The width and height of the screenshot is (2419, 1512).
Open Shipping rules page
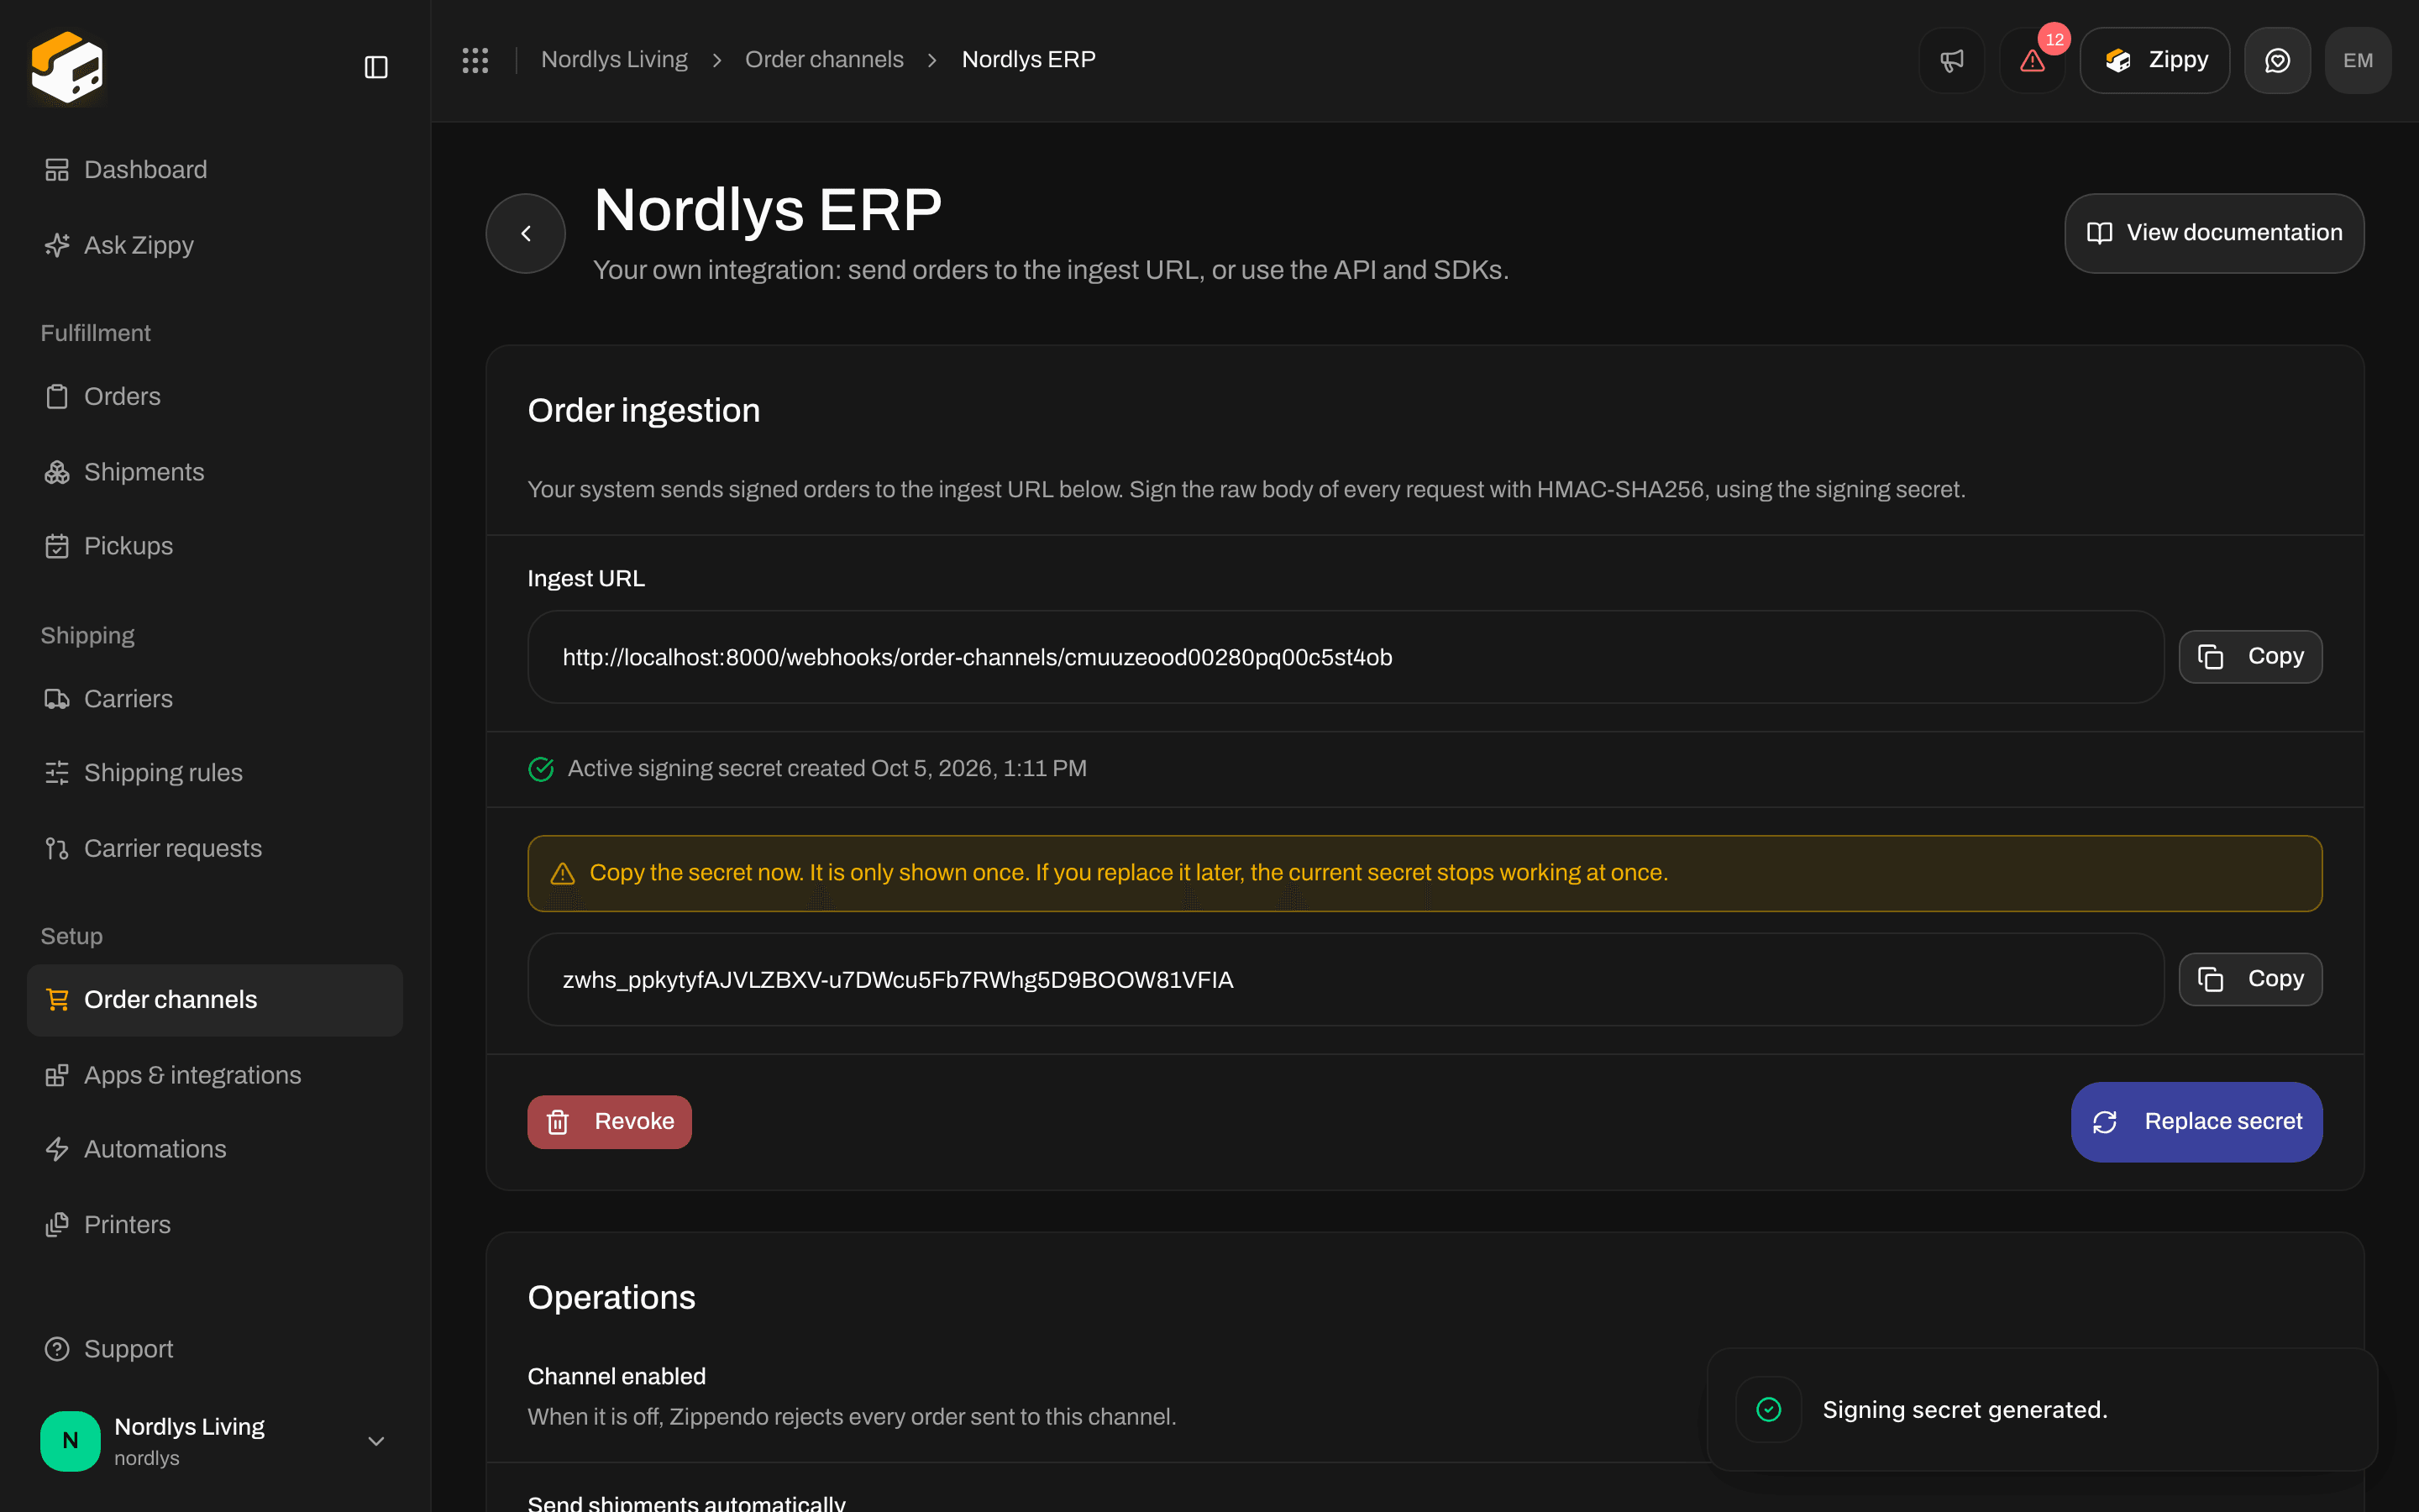215,773
